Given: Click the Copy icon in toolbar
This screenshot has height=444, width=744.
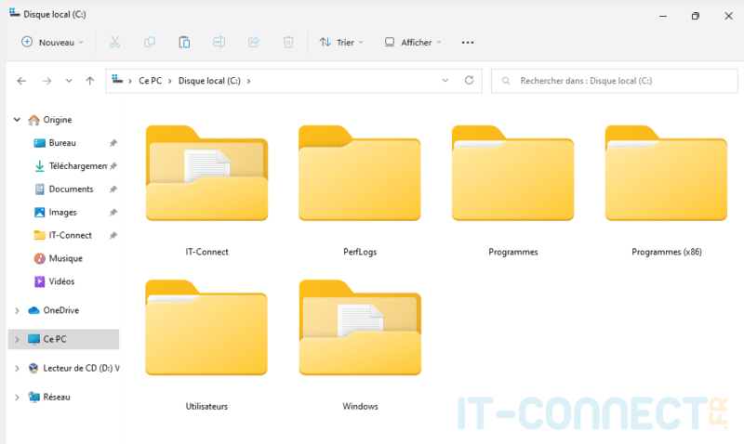Looking at the screenshot, I should (150, 42).
